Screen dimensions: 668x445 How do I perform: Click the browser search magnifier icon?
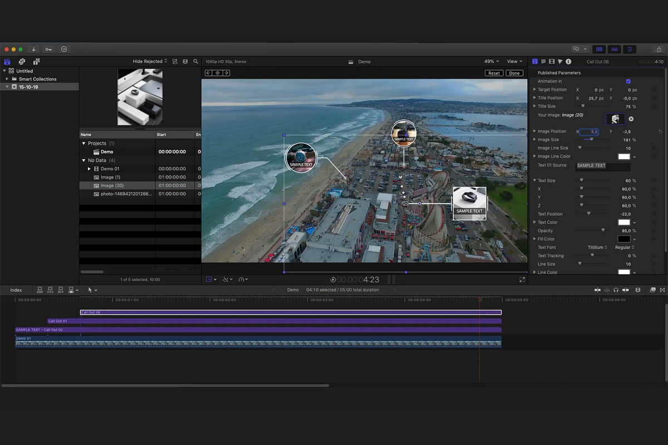point(195,61)
